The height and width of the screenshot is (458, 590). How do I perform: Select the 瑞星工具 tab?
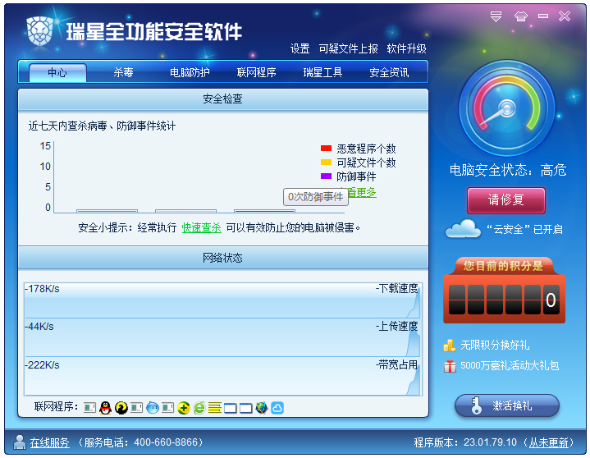(322, 72)
